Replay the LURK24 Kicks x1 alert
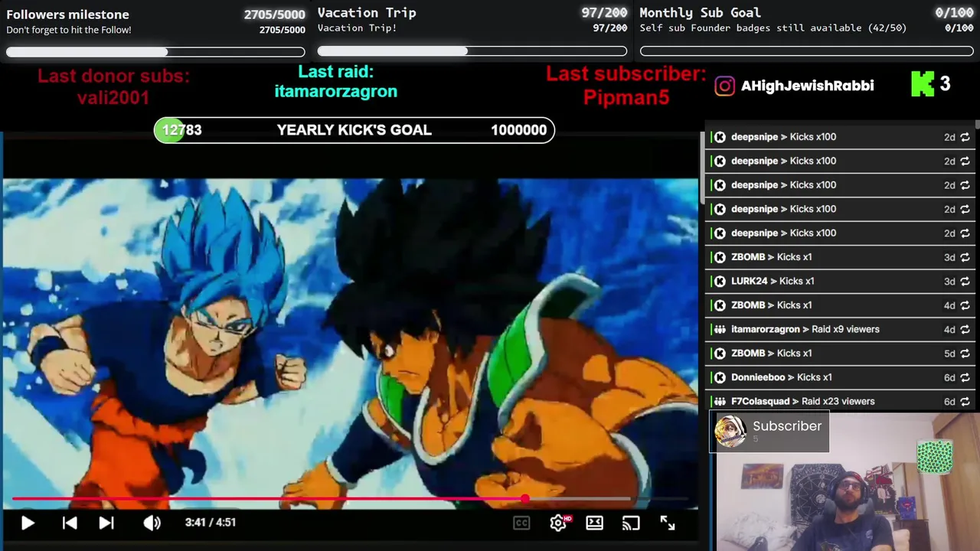980x551 pixels. [965, 282]
